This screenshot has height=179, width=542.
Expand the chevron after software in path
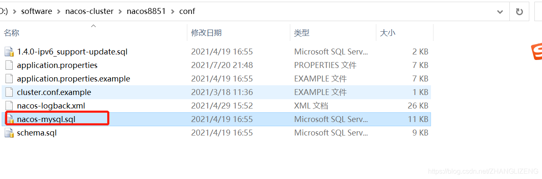click(58, 11)
